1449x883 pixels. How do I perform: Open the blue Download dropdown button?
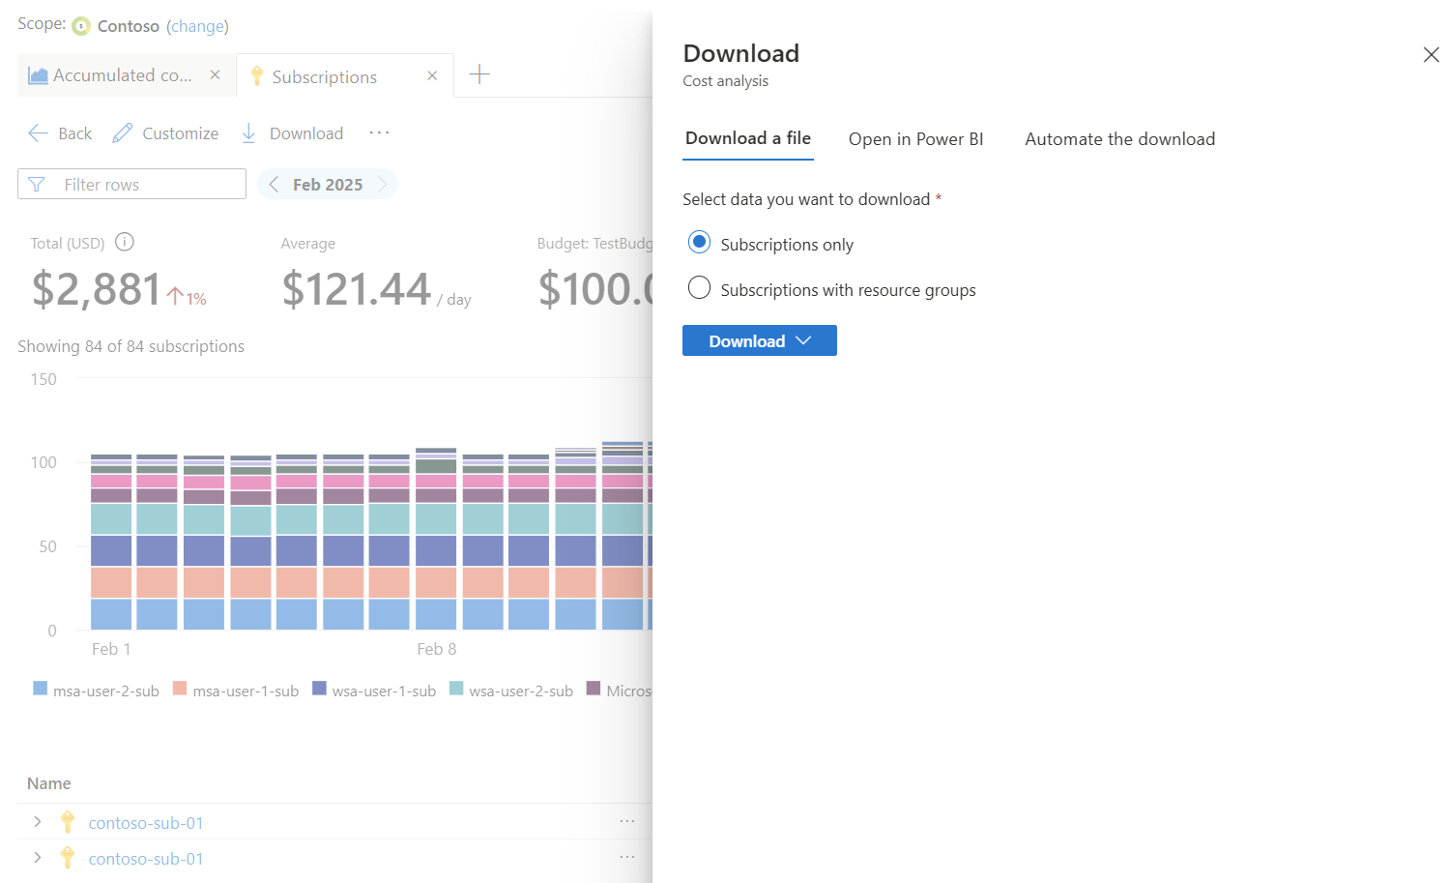(x=759, y=340)
